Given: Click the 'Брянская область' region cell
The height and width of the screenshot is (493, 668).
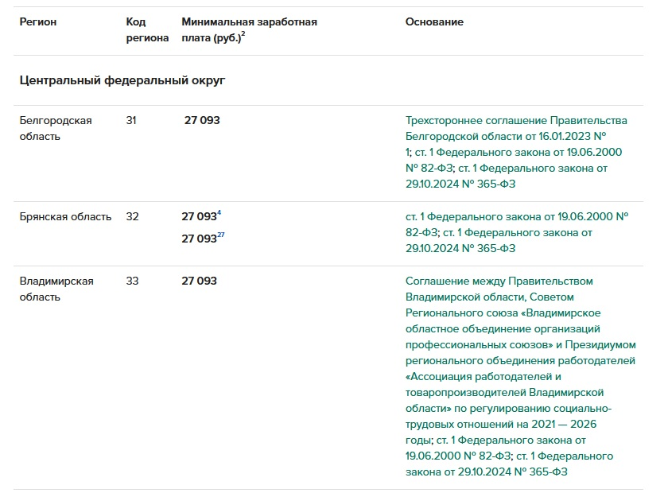Looking at the screenshot, I should [65, 216].
